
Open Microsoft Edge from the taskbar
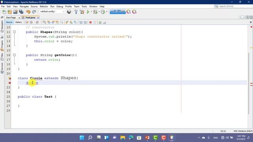tap(131, 138)
